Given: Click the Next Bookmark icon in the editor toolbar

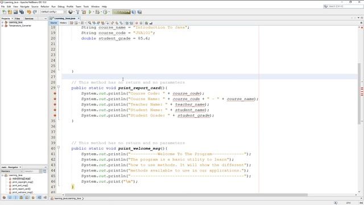Looking at the screenshot, I should [x=117, y=23].
